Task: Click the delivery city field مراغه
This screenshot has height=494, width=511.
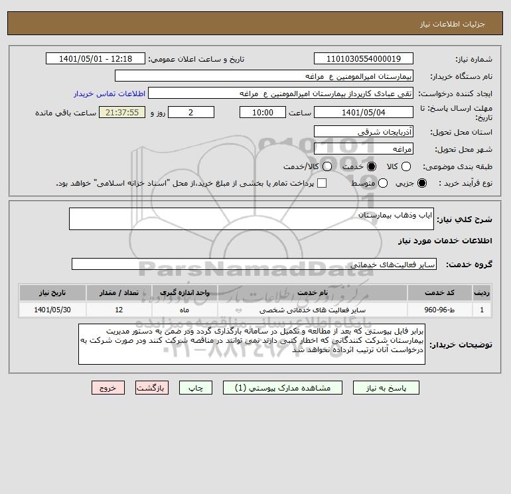Action: [x=364, y=149]
